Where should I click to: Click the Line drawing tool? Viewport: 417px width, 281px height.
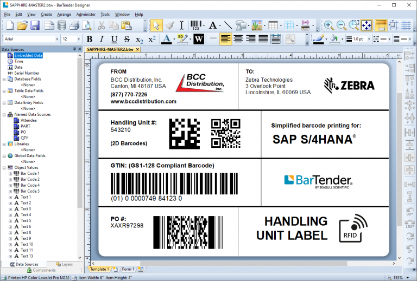[228, 25]
